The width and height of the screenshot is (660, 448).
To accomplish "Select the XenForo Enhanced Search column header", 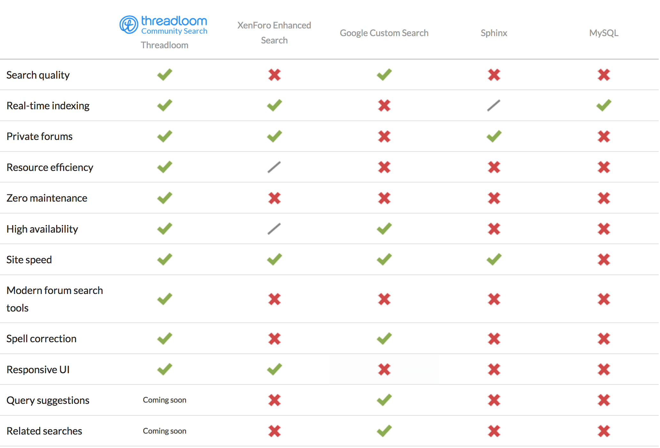I will [x=274, y=33].
